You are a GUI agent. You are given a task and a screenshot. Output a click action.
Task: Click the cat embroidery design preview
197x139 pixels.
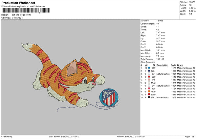pos(70,77)
